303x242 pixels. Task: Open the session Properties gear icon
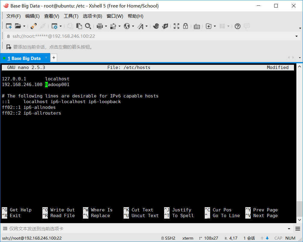[54, 26]
